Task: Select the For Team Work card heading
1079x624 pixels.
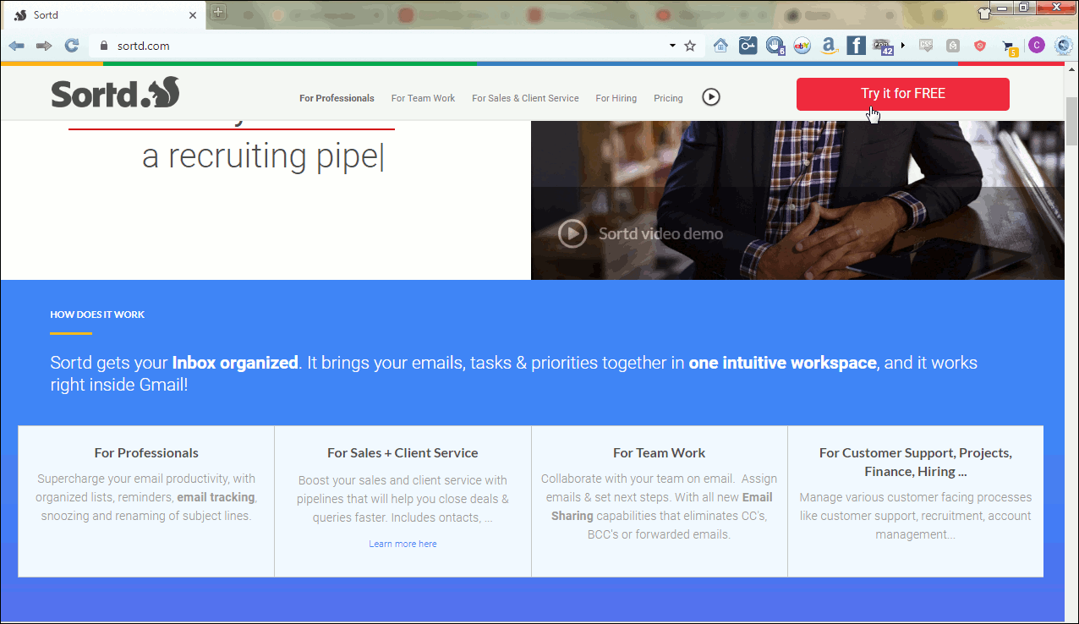Action: click(659, 452)
